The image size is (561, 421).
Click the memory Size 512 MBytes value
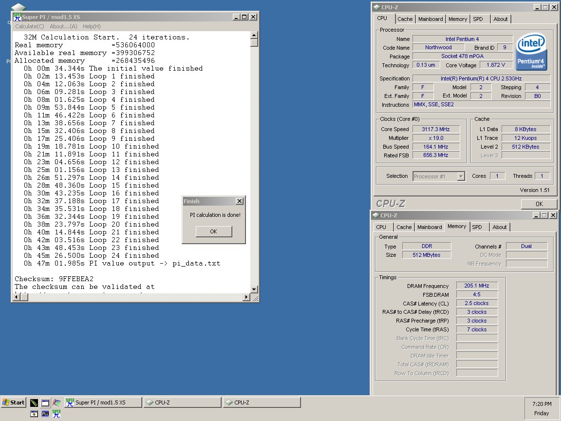pyautogui.click(x=427, y=255)
